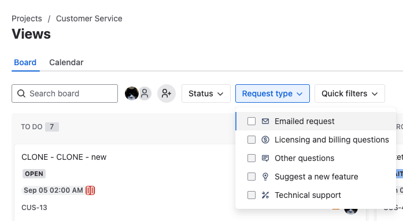The height and width of the screenshot is (221, 403).
Task: Choose Technical support option label
Action: (x=308, y=195)
